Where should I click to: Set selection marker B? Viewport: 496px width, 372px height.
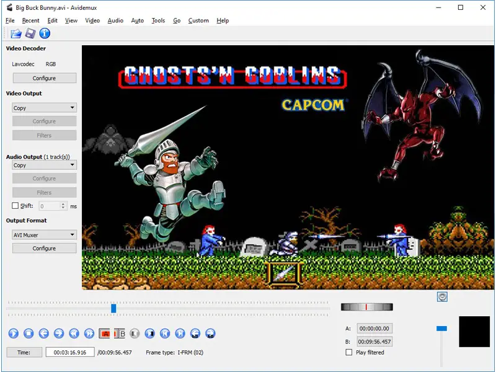(120, 334)
